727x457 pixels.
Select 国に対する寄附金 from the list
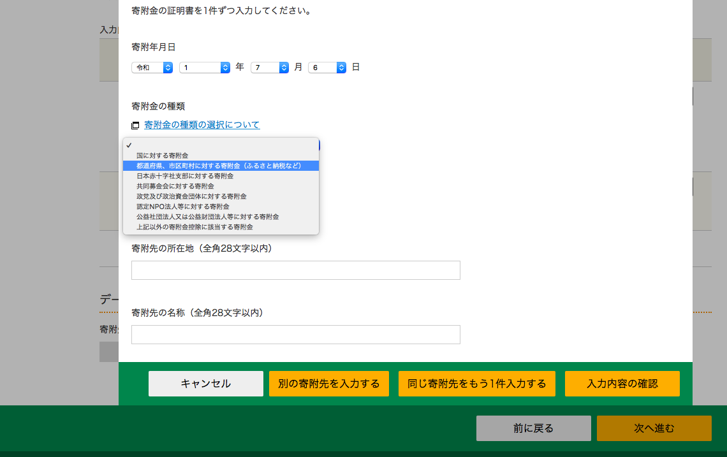[161, 155]
